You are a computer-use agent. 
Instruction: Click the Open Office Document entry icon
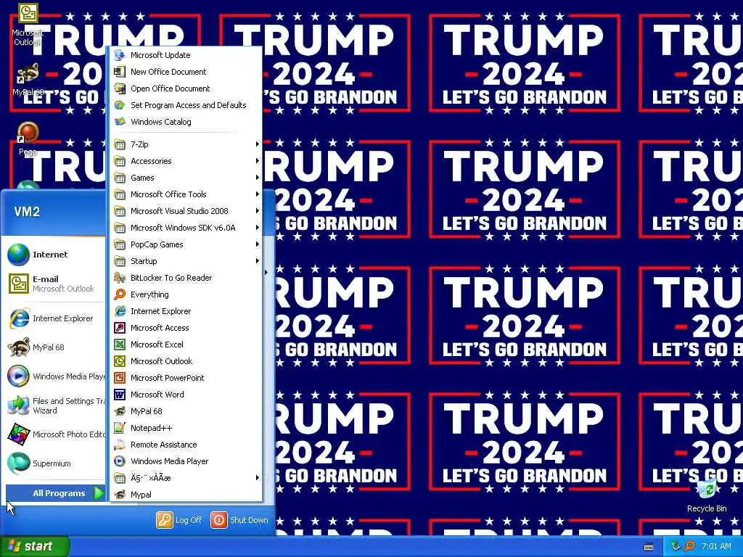click(120, 88)
